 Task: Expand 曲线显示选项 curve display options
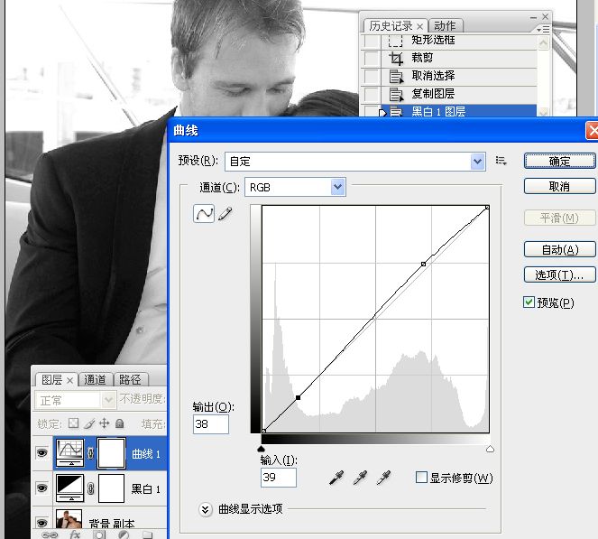[205, 509]
